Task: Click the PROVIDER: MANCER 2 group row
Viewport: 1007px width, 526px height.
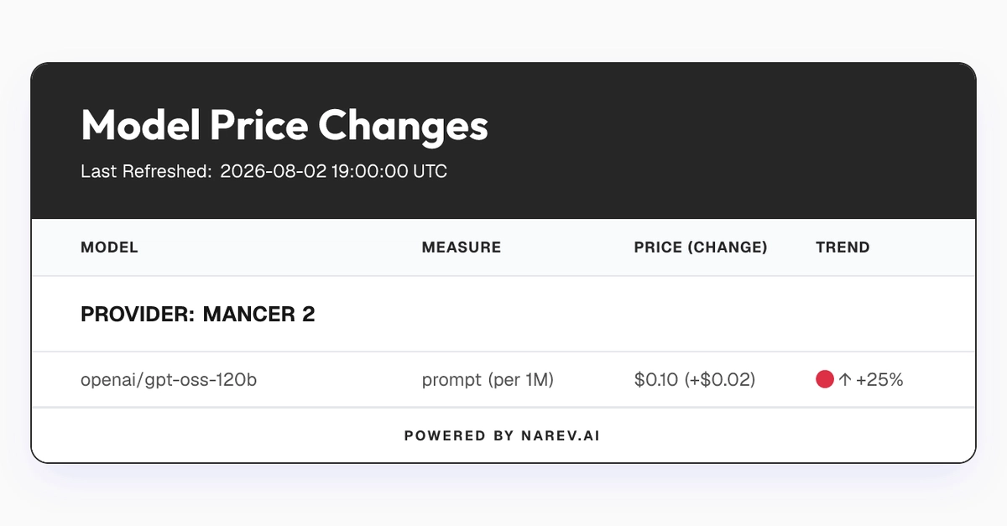Action: [503, 315]
